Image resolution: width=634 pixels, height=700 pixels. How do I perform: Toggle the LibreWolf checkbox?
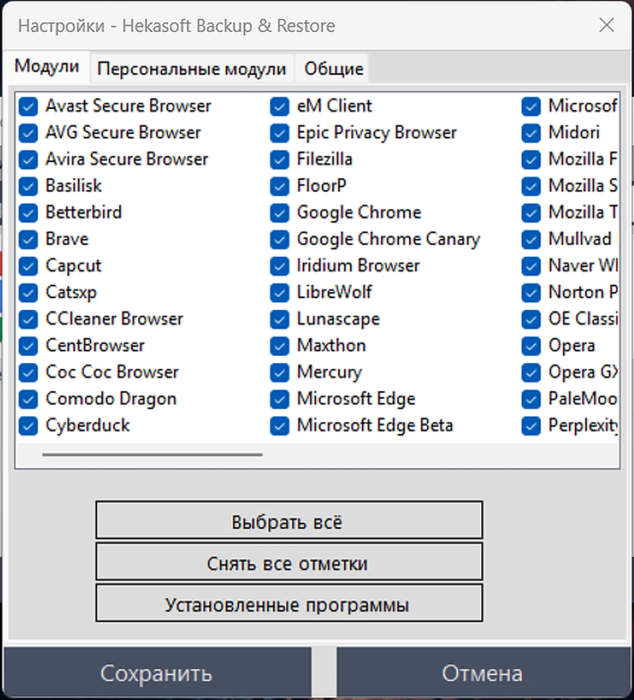[x=280, y=293]
